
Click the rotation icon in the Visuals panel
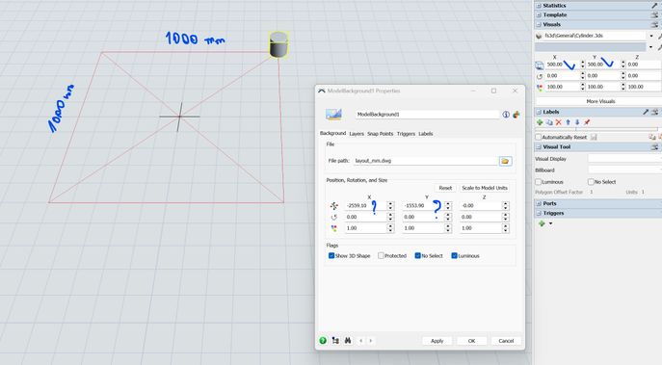tap(540, 76)
